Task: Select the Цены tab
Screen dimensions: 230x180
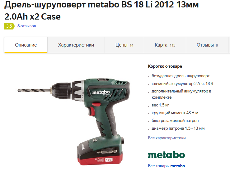Action: pos(124,45)
